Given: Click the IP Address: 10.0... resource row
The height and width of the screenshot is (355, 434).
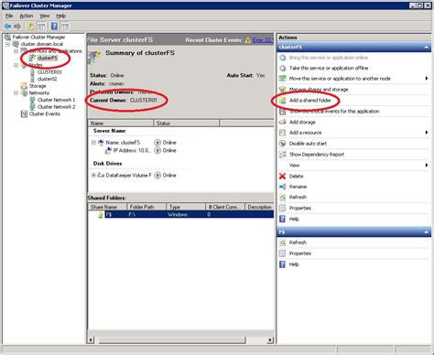Looking at the screenshot, I should point(132,150).
